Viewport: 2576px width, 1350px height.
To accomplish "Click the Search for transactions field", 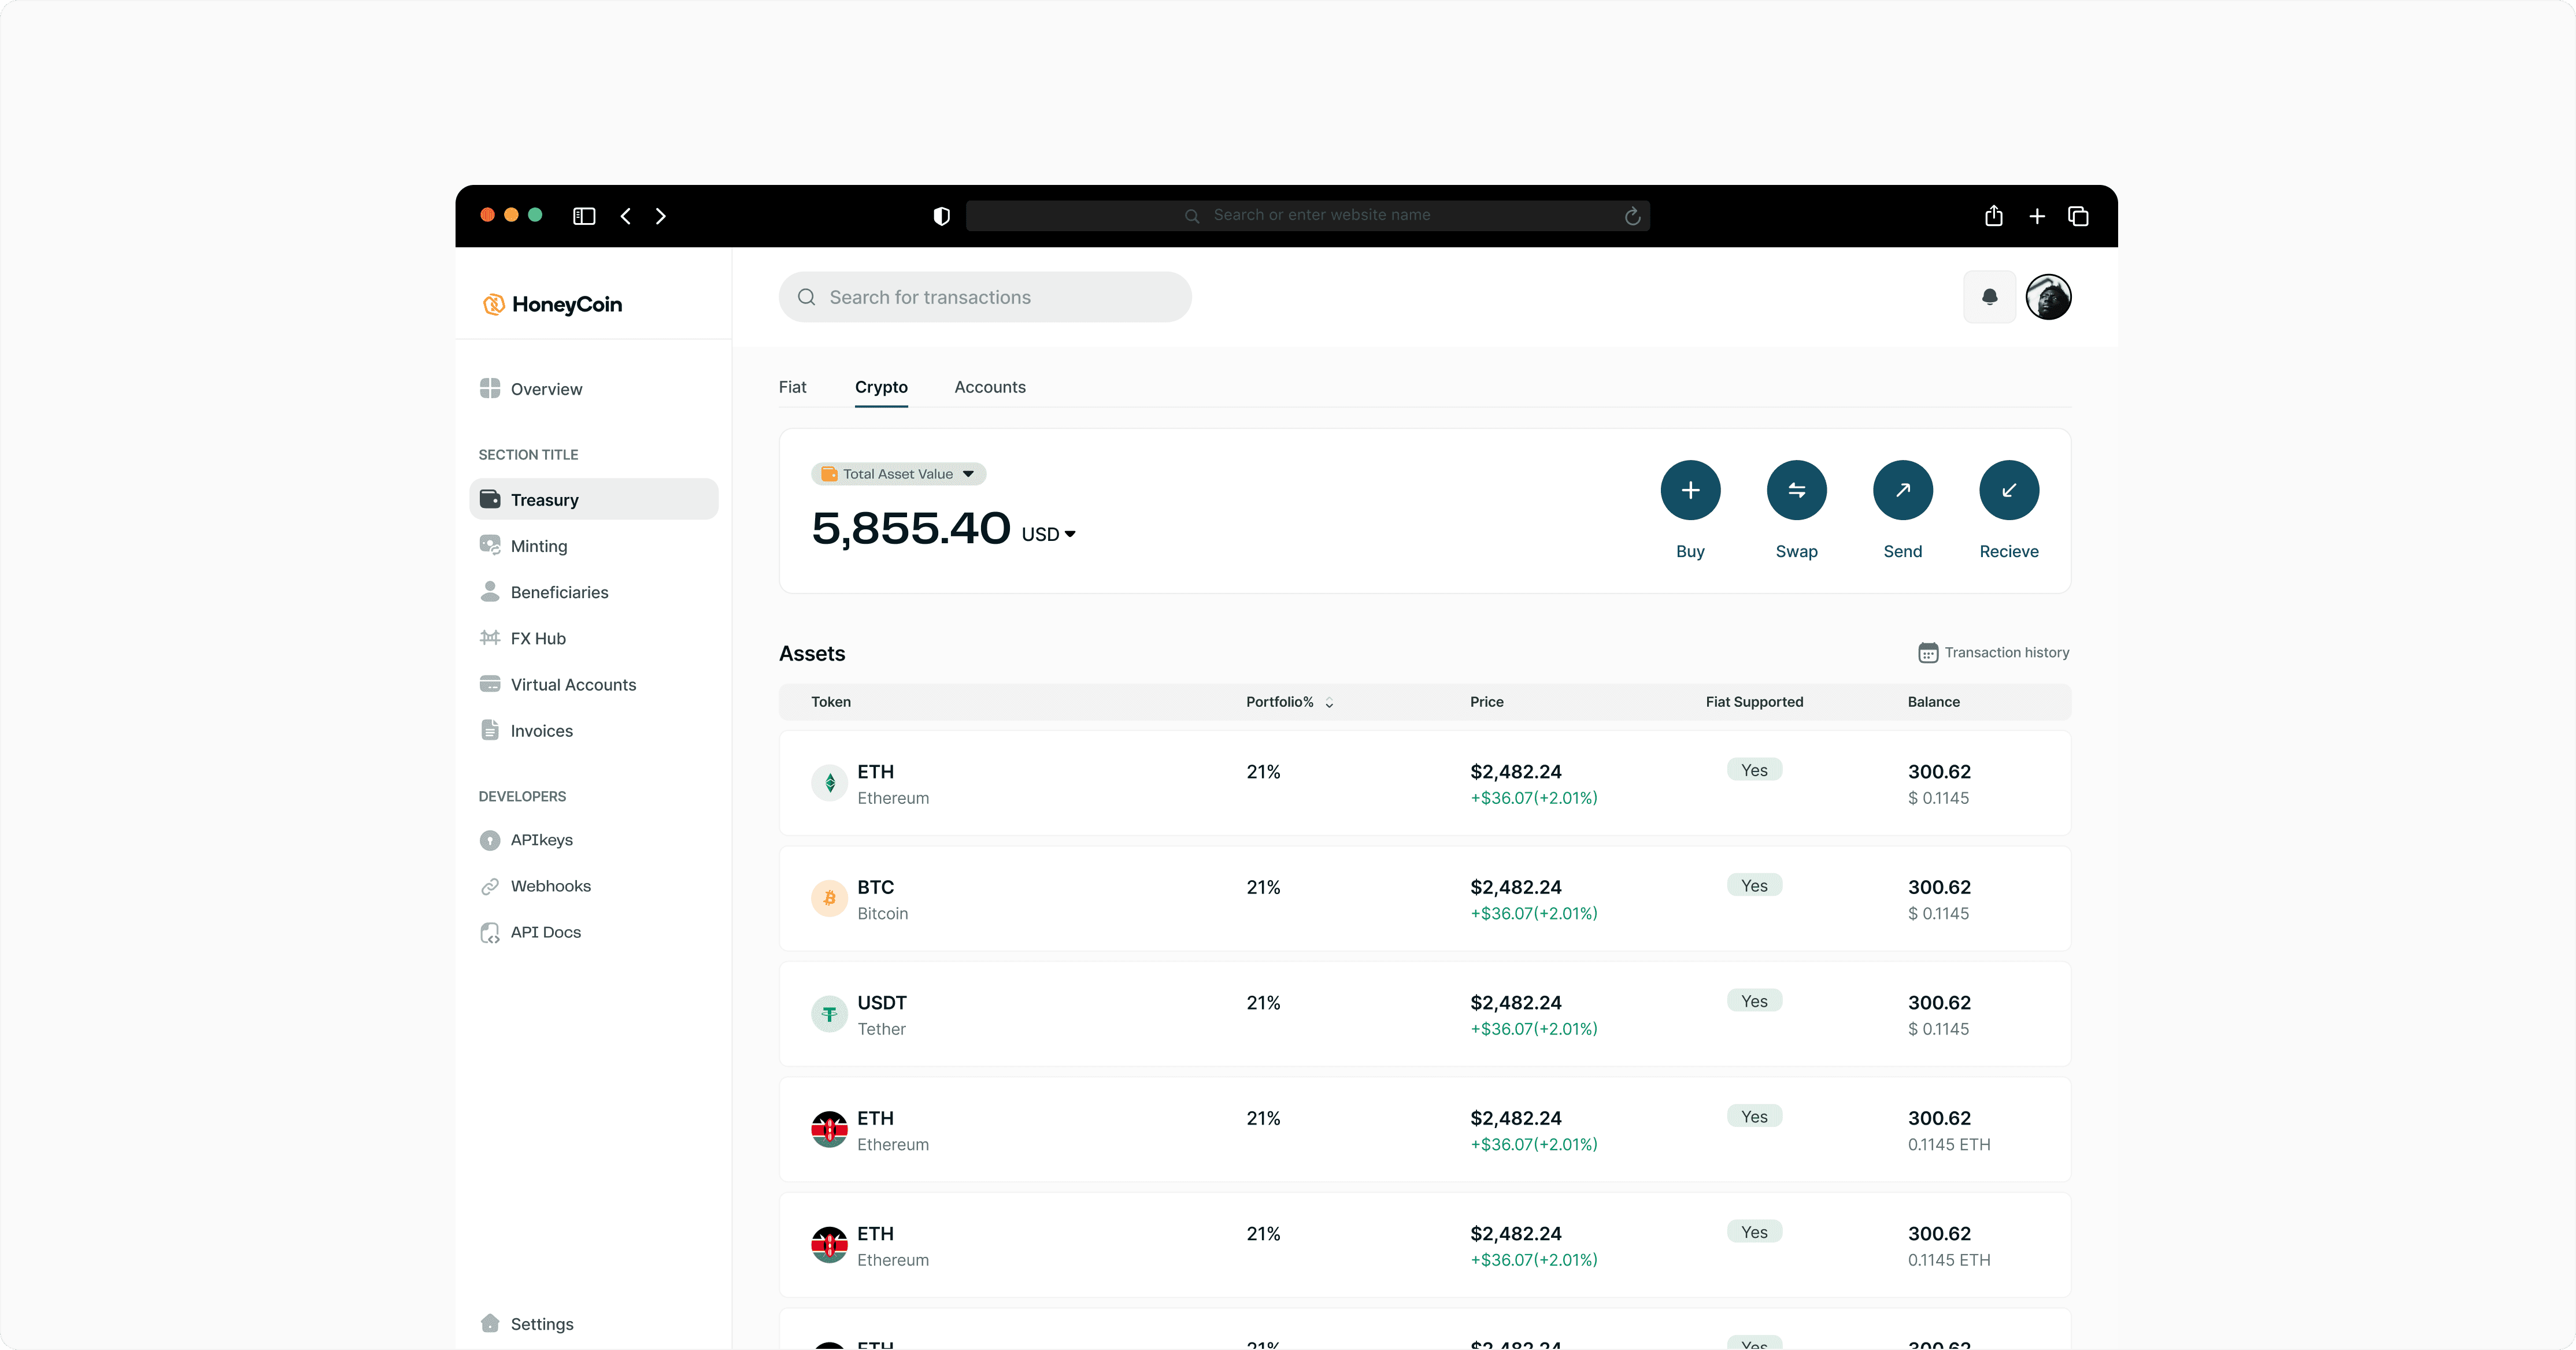I will coord(985,297).
